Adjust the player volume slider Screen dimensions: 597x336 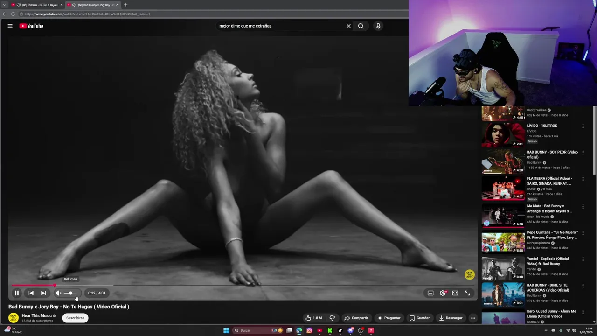click(x=71, y=293)
